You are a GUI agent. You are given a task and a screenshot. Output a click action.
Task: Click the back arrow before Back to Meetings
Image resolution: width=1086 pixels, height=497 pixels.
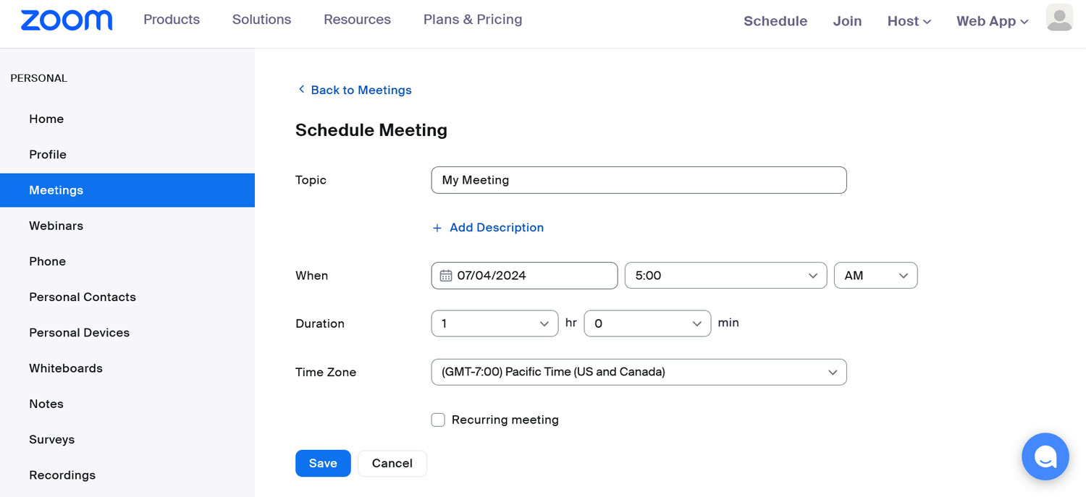click(301, 90)
